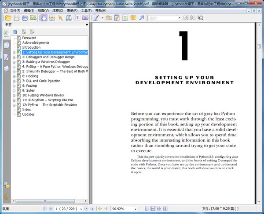Open the 工具(T) menu

pyautogui.click(x=86, y=11)
